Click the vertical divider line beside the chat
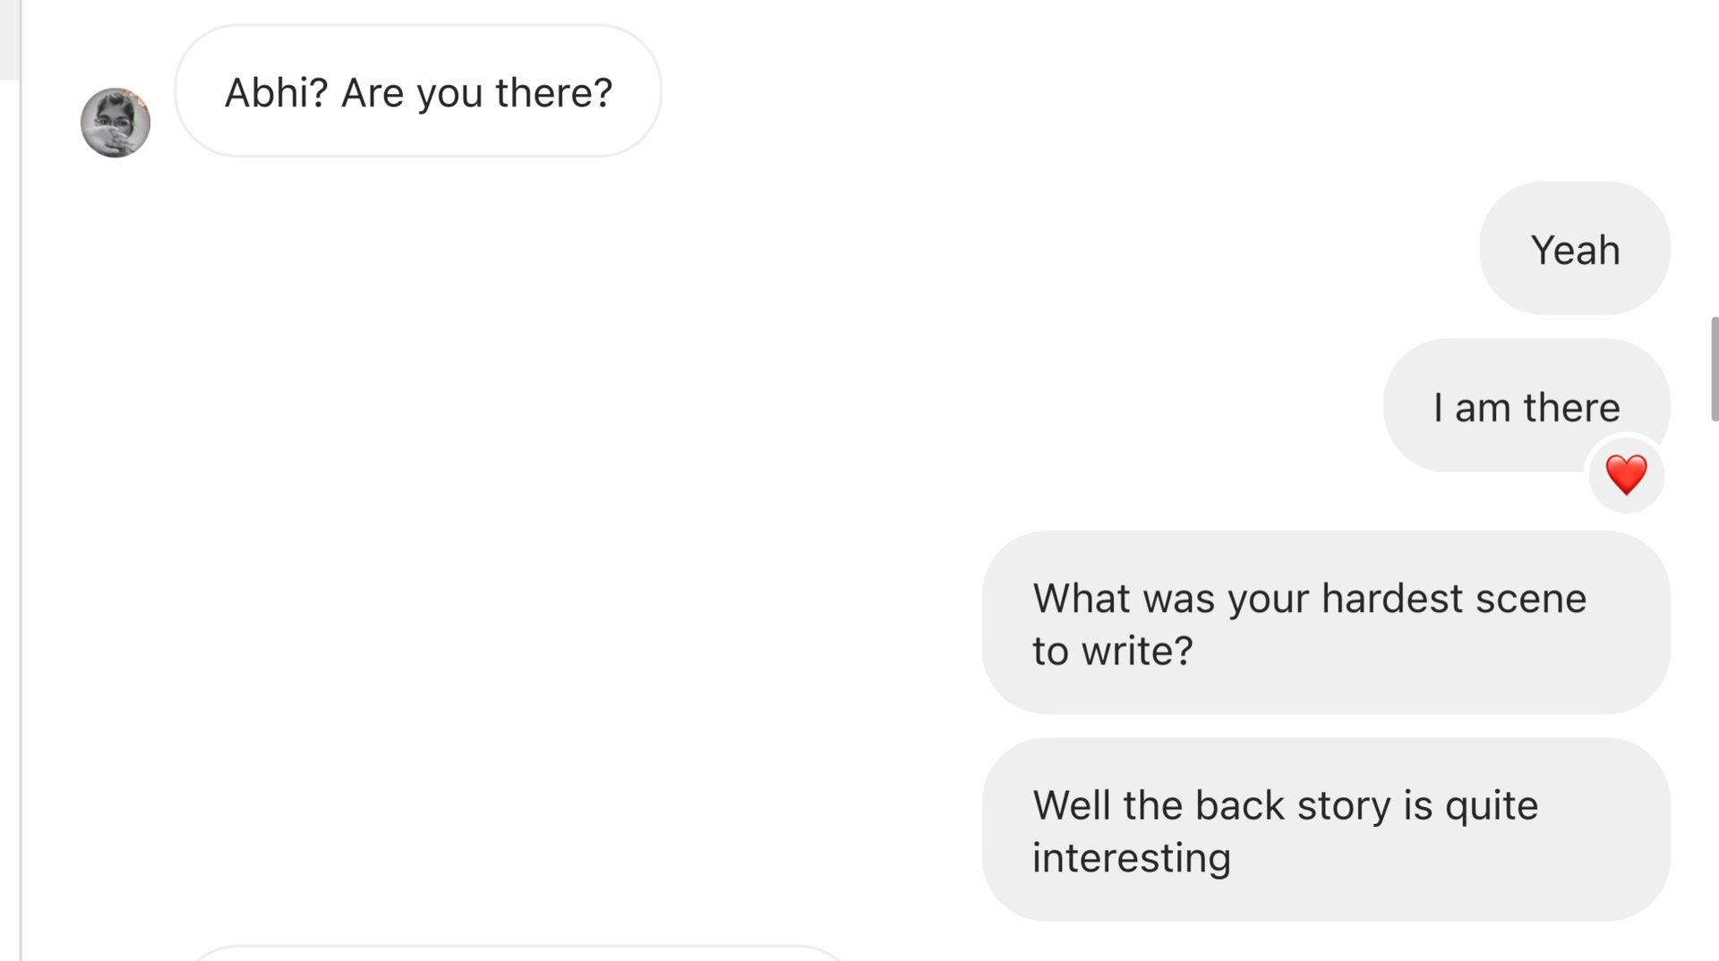The image size is (1719, 961). (x=21, y=519)
